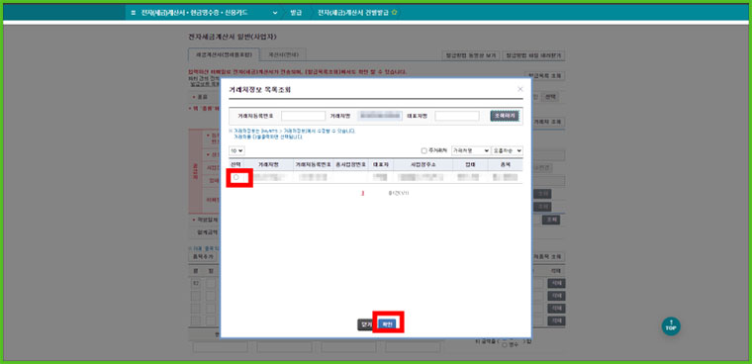Toggle the 주거래처 checkbox
The height and width of the screenshot is (364, 752).
pos(423,150)
